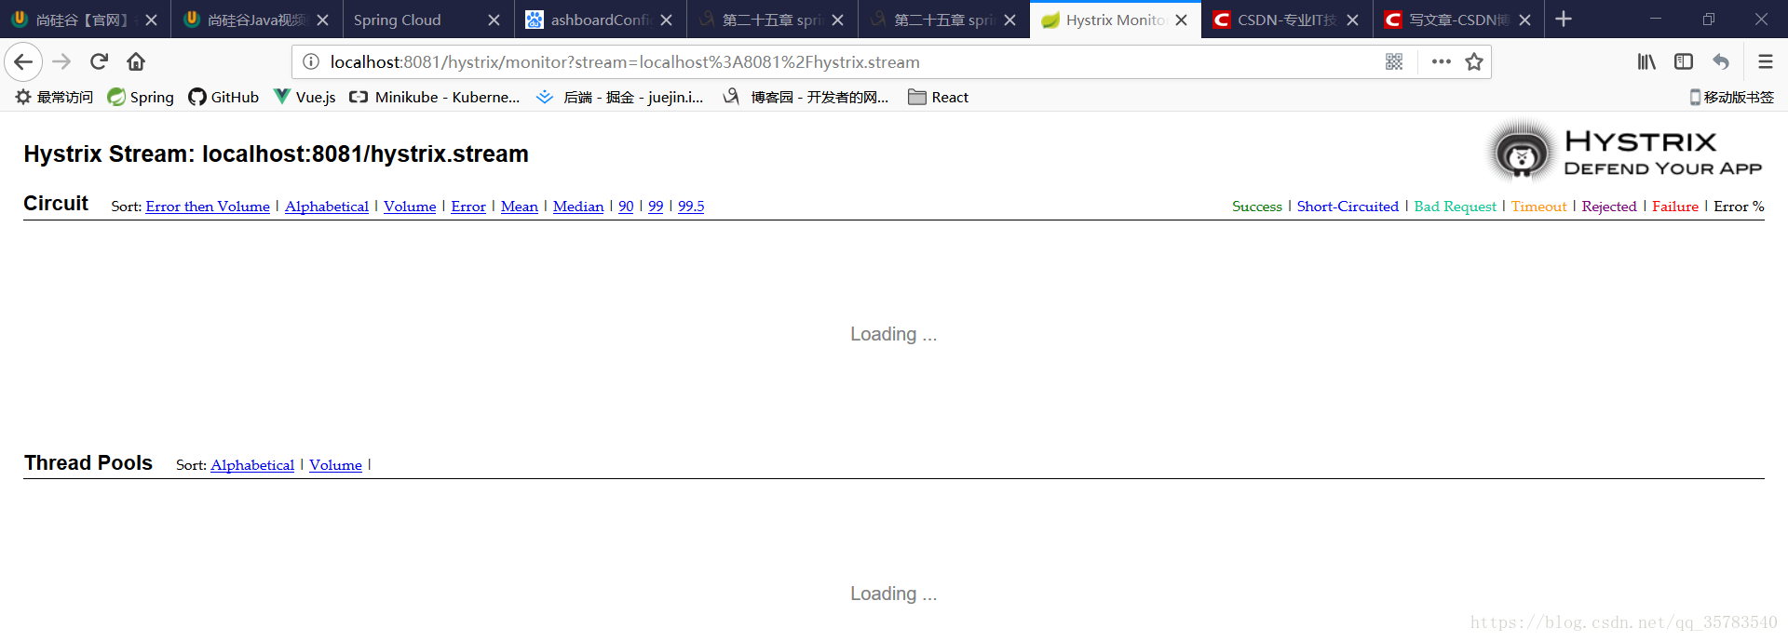Open the 最常访问 bookmark gear icon
This screenshot has height=641, width=1788.
click(x=23, y=97)
